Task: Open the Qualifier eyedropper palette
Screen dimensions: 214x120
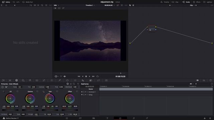Action: [60, 80]
